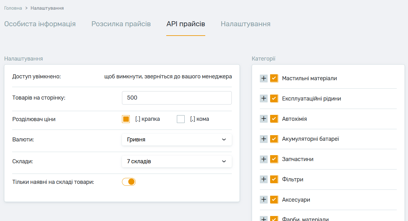Click the Акумуляторні батареї category label
408x221 pixels.
pyautogui.click(x=311, y=139)
